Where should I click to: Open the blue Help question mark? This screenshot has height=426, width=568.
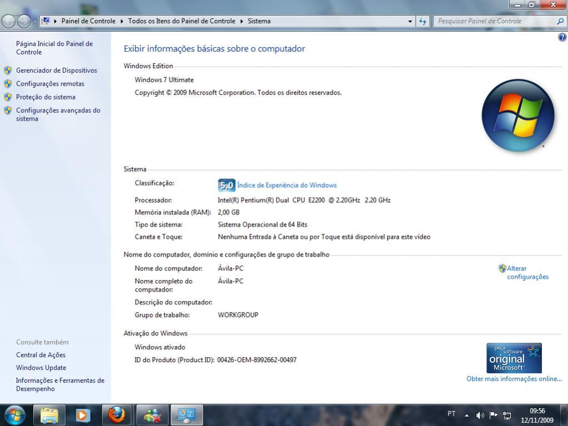pos(562,37)
